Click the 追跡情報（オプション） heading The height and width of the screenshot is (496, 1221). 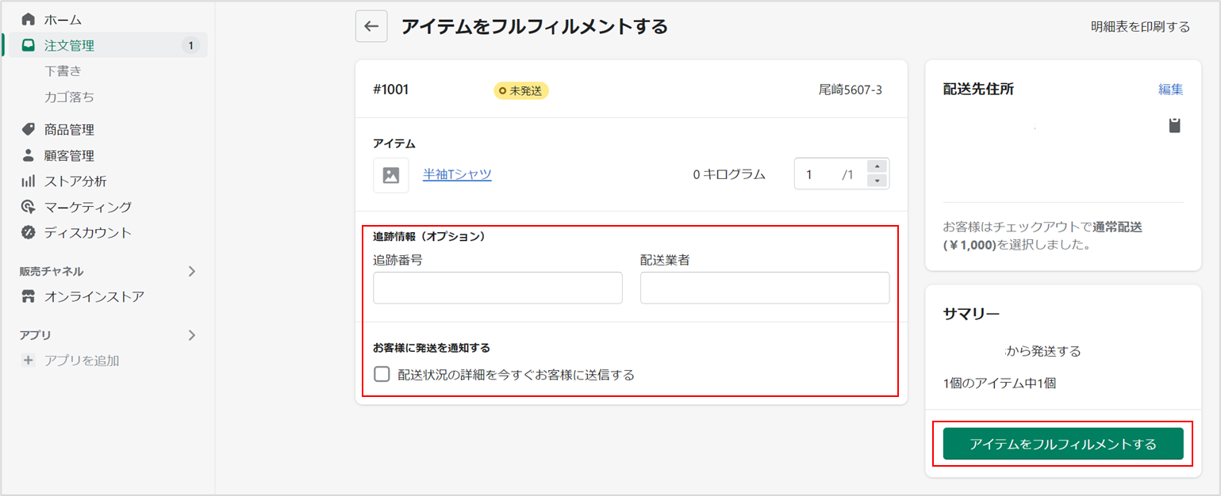tap(428, 236)
